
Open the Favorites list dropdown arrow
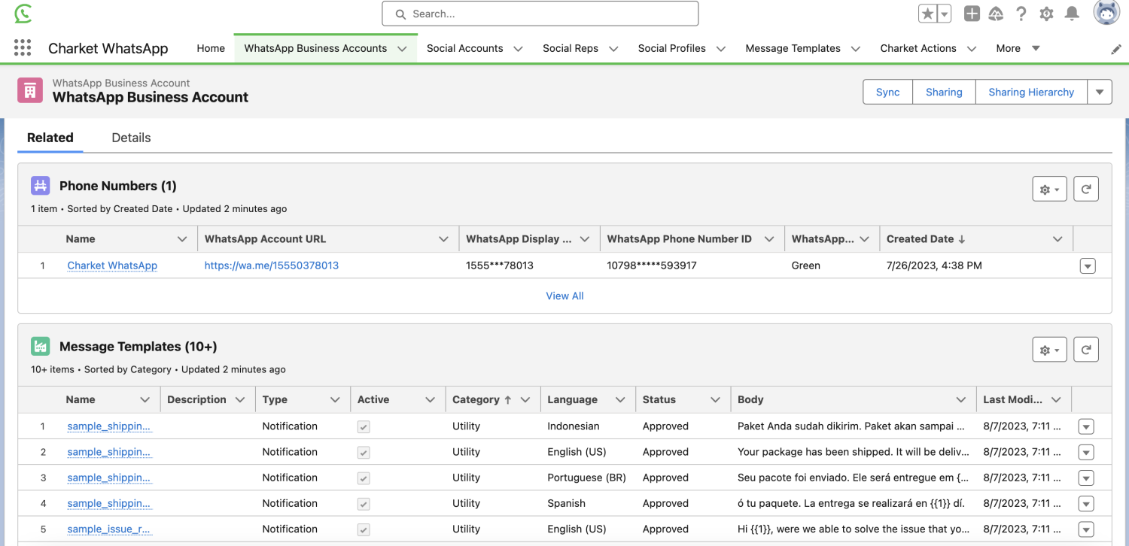[x=945, y=14]
